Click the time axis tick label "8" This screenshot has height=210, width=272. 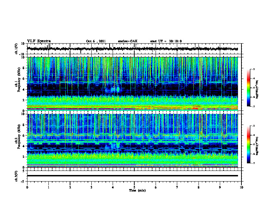tap(199, 187)
